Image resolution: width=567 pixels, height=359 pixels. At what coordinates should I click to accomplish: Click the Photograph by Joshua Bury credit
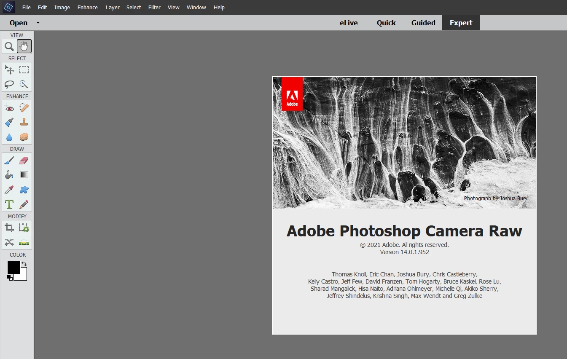coord(496,198)
